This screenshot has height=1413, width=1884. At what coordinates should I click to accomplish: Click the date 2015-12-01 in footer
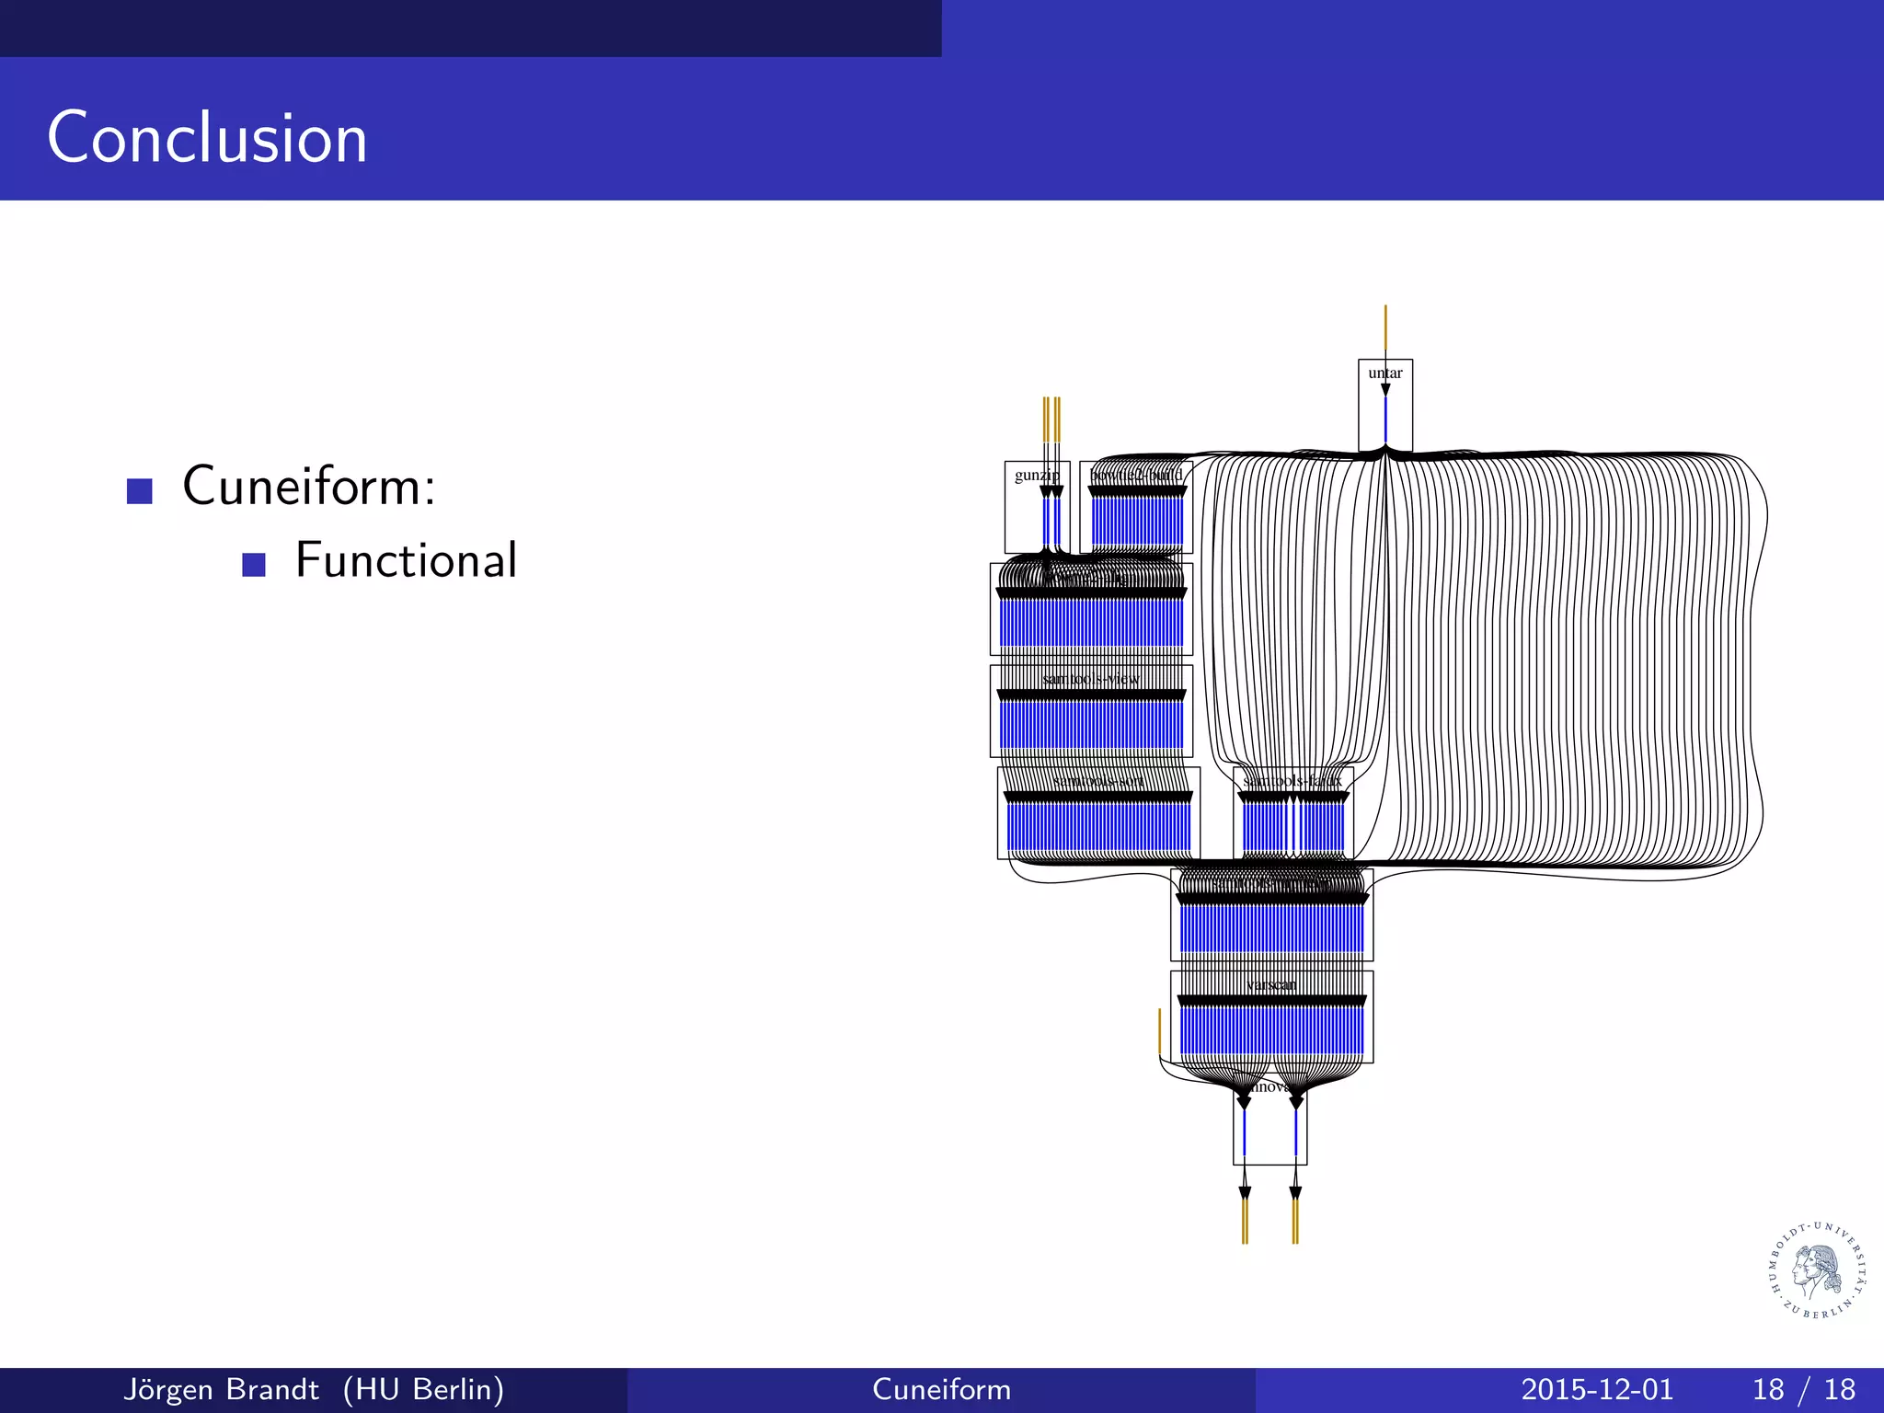[x=1597, y=1389]
